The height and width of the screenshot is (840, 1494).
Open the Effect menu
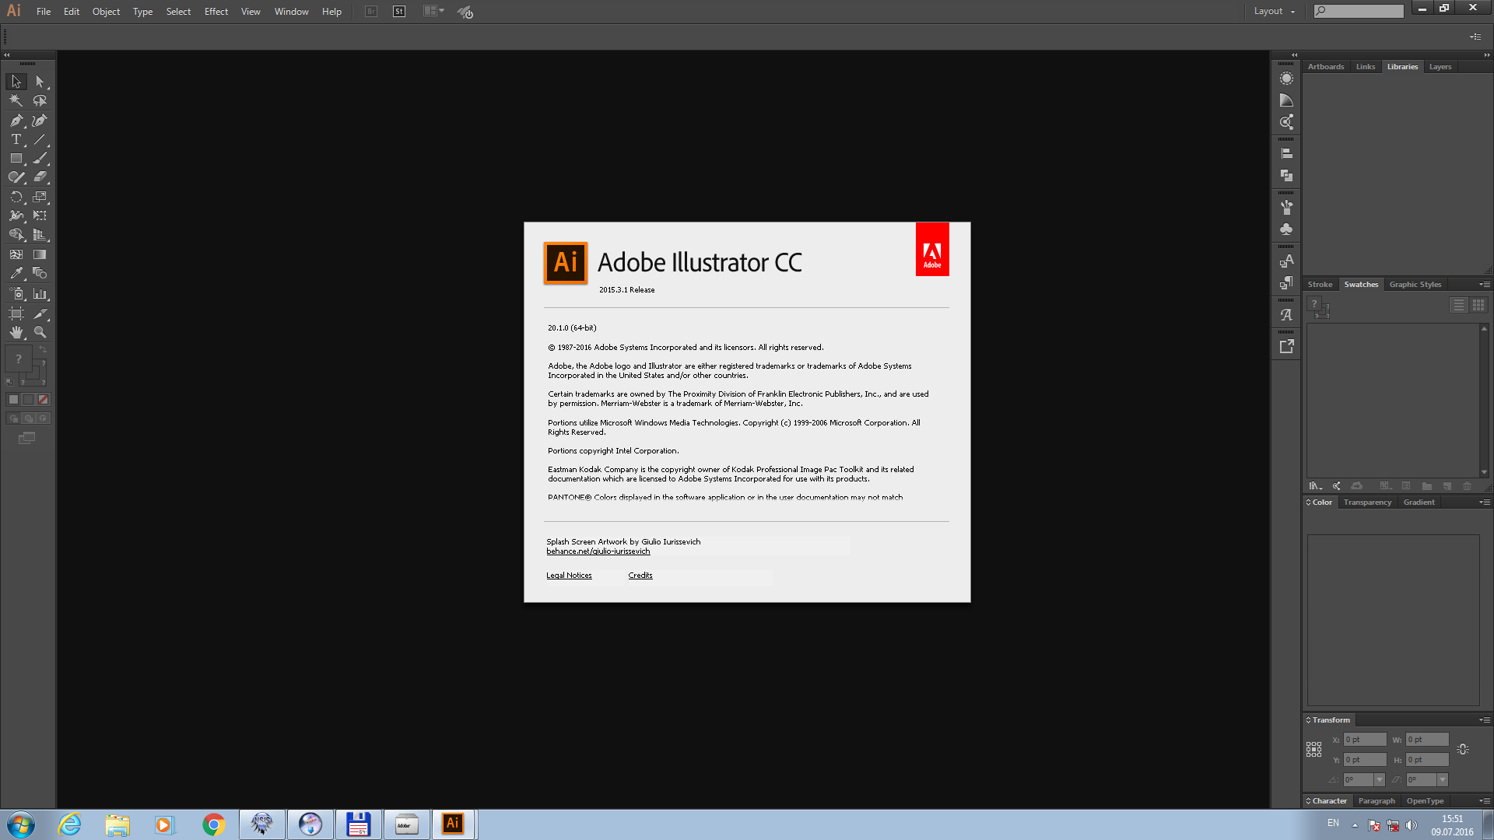click(216, 12)
